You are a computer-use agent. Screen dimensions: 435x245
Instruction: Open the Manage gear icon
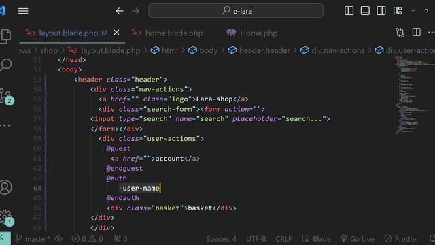6,217
